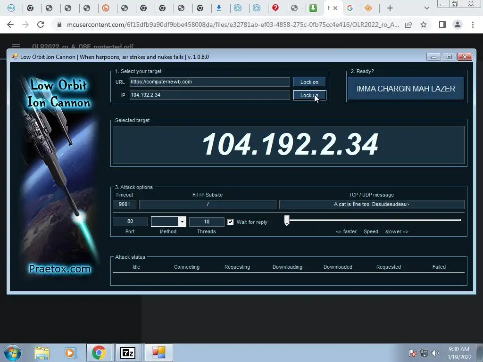Maximize the Low Orbit Ion Cannon window
Viewport: 483px width, 362px height.
449,57
